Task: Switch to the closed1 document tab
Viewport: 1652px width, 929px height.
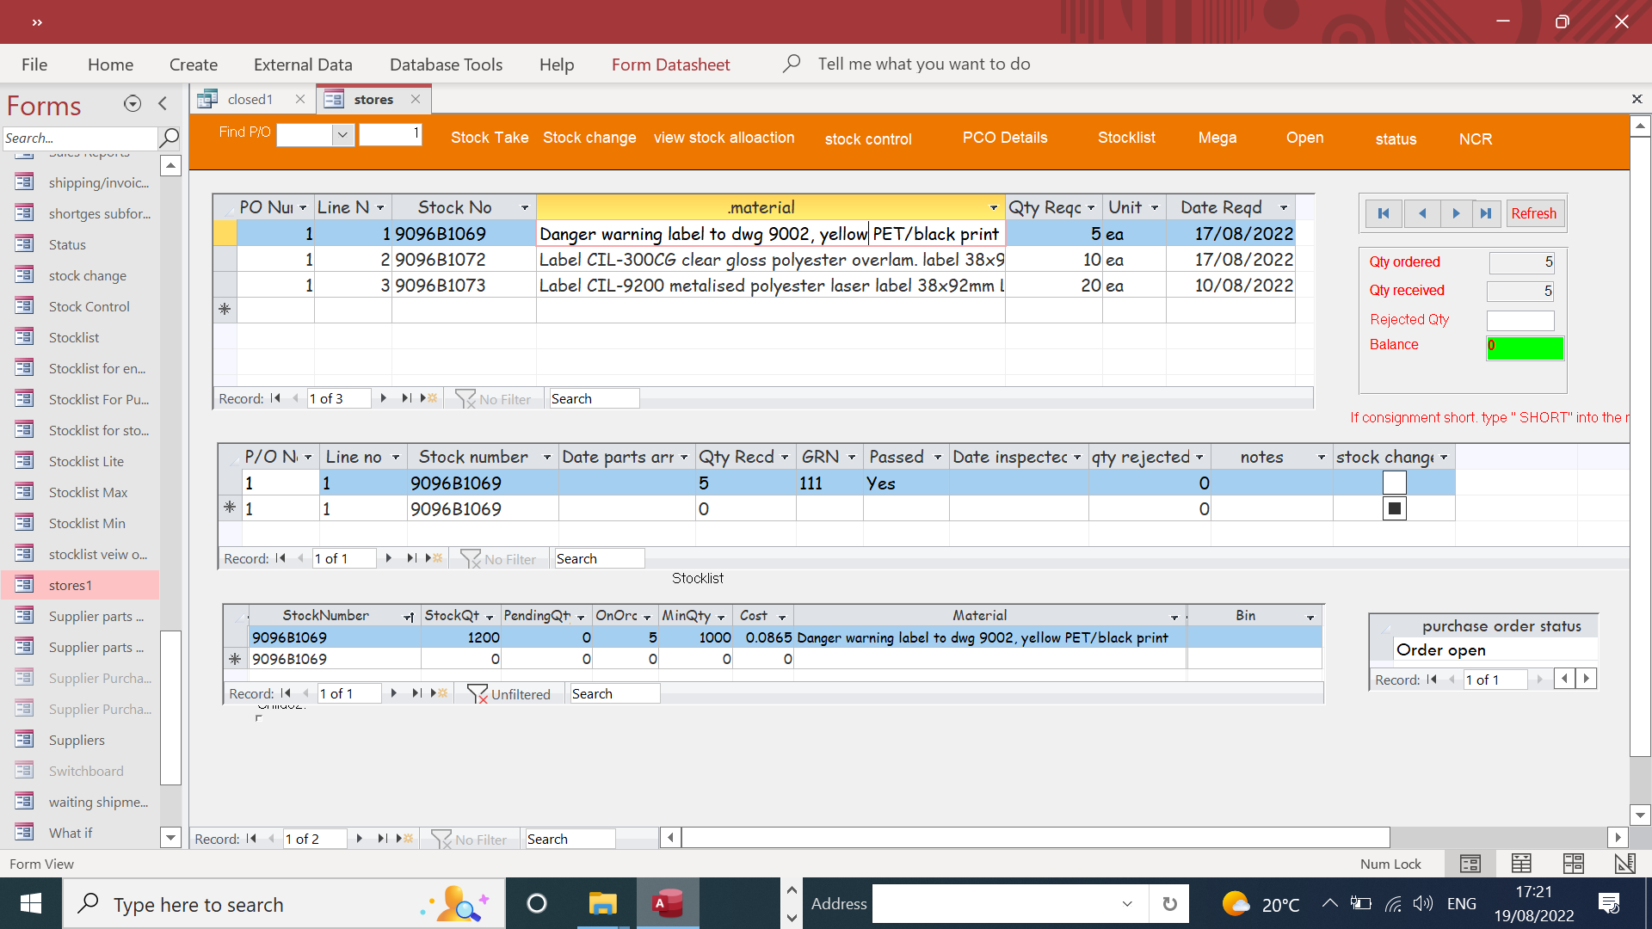Action: coord(250,99)
